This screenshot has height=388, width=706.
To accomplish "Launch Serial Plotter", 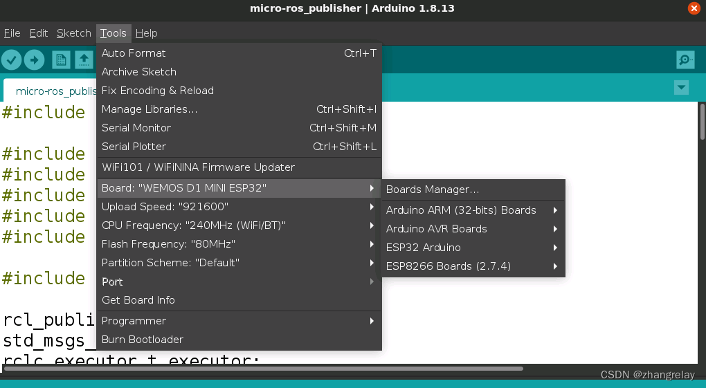I will pyautogui.click(x=239, y=147).
